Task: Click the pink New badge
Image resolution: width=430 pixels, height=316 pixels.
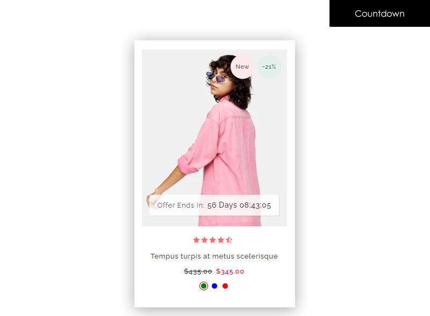Action: tap(242, 67)
